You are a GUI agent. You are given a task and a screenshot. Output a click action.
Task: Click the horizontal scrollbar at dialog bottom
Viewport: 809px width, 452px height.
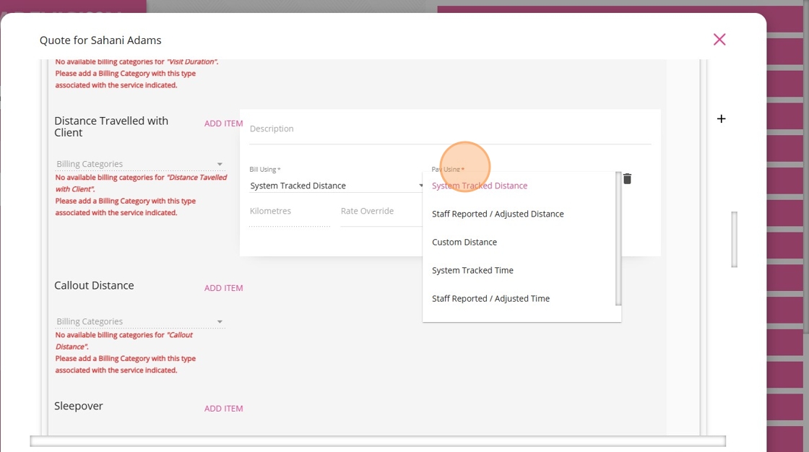pos(378,441)
